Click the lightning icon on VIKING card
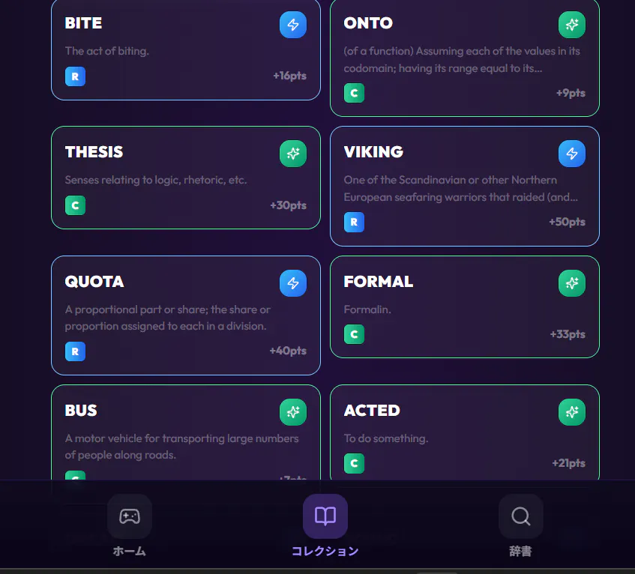The image size is (635, 574). pyautogui.click(x=572, y=154)
